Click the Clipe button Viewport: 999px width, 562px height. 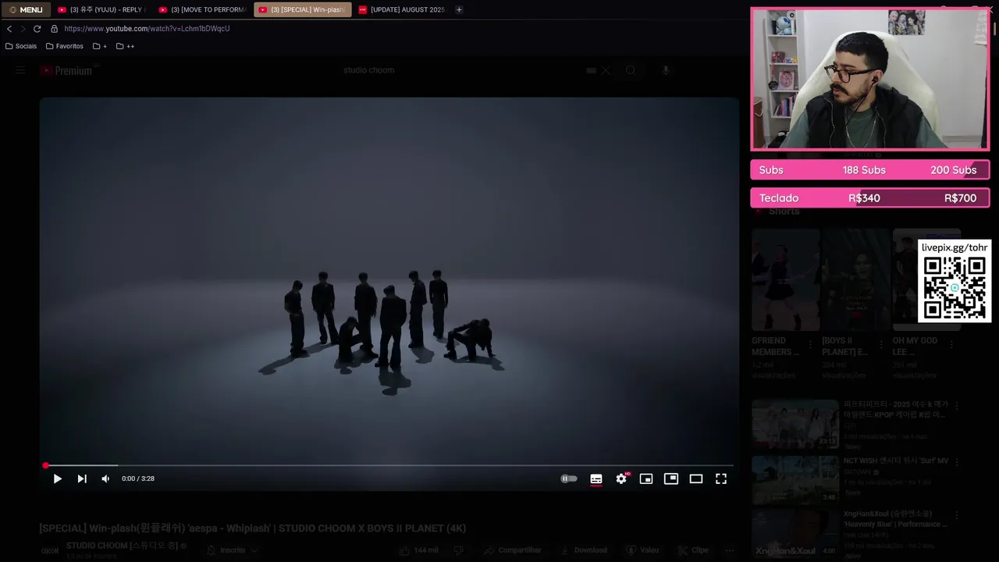(693, 550)
